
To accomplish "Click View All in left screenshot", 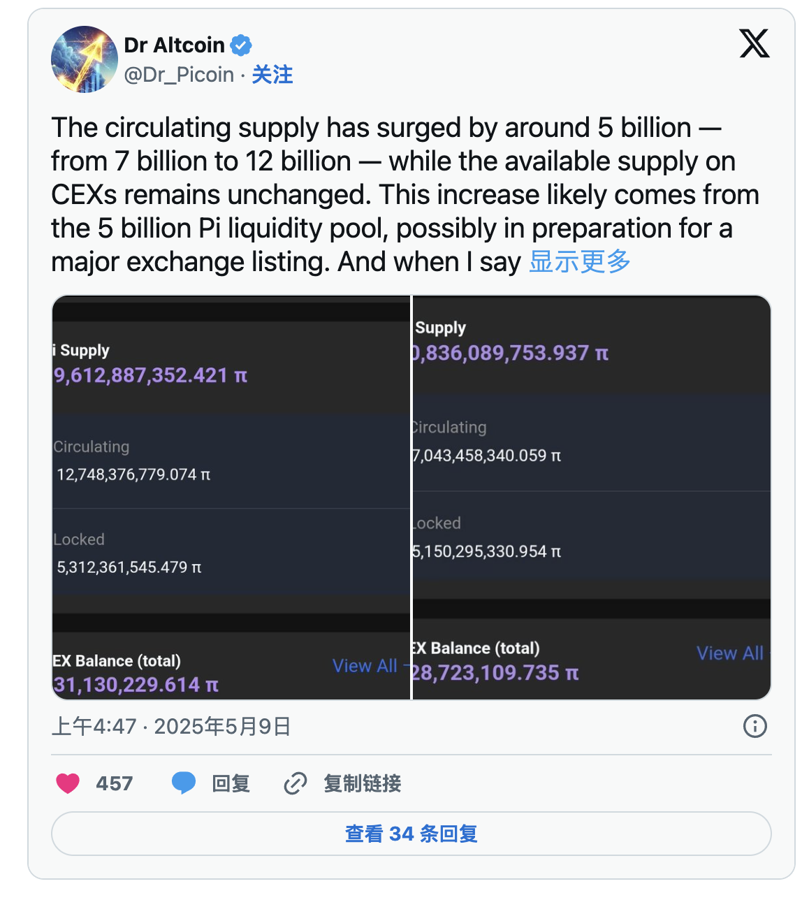I will [365, 666].
